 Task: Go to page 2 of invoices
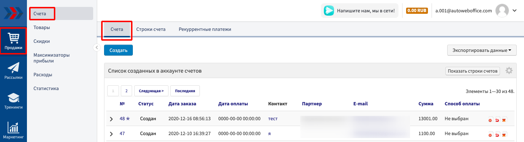pos(126,91)
